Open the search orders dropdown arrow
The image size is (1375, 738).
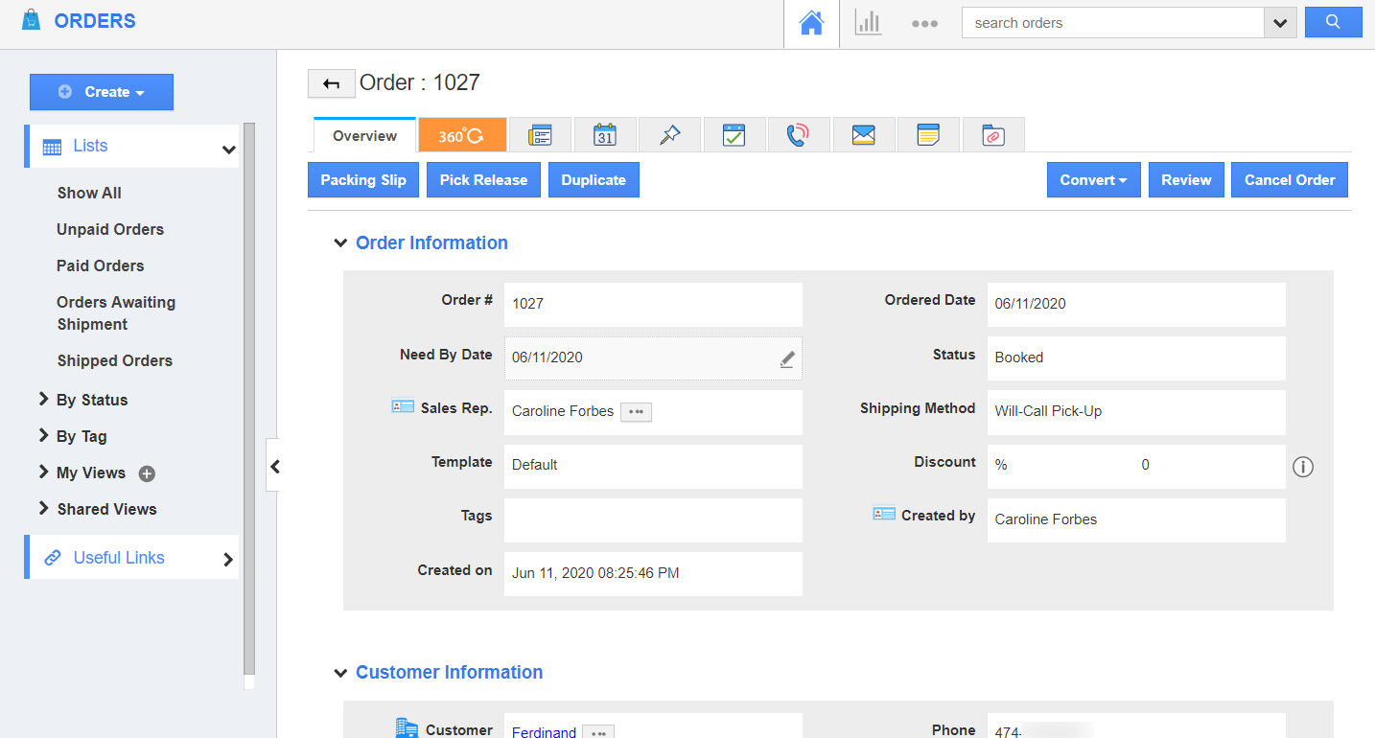coord(1280,23)
